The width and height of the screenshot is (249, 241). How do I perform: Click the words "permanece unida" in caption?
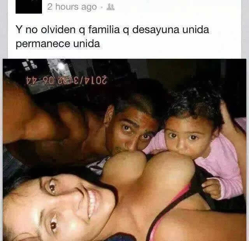tap(58, 44)
